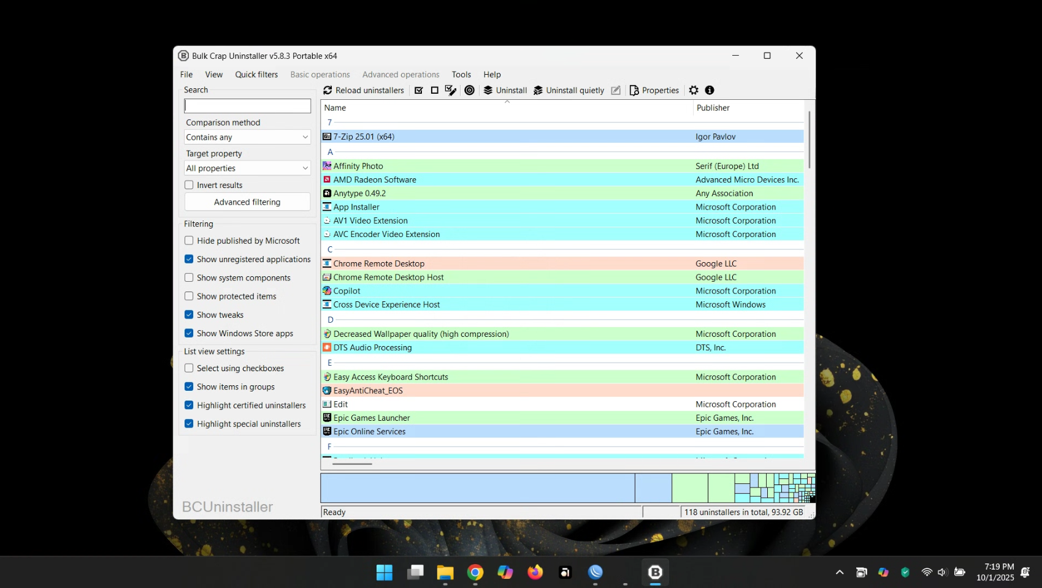Expand the Comparison method dropdown
The width and height of the screenshot is (1042, 588).
pos(247,137)
